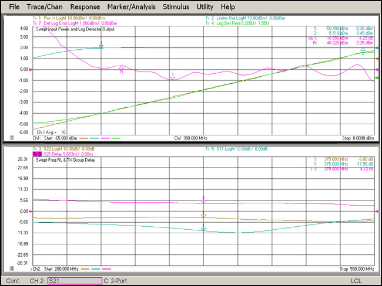
Task: Click marker 1 triangle in the upper window
Action: (172, 78)
